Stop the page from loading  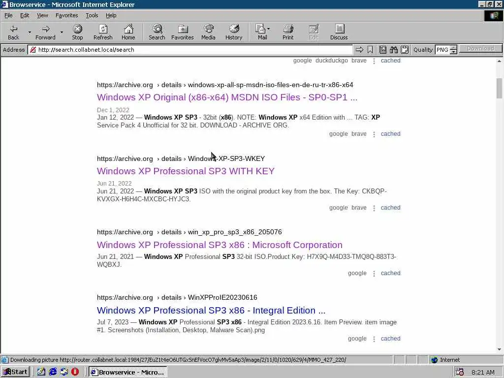tap(77, 32)
